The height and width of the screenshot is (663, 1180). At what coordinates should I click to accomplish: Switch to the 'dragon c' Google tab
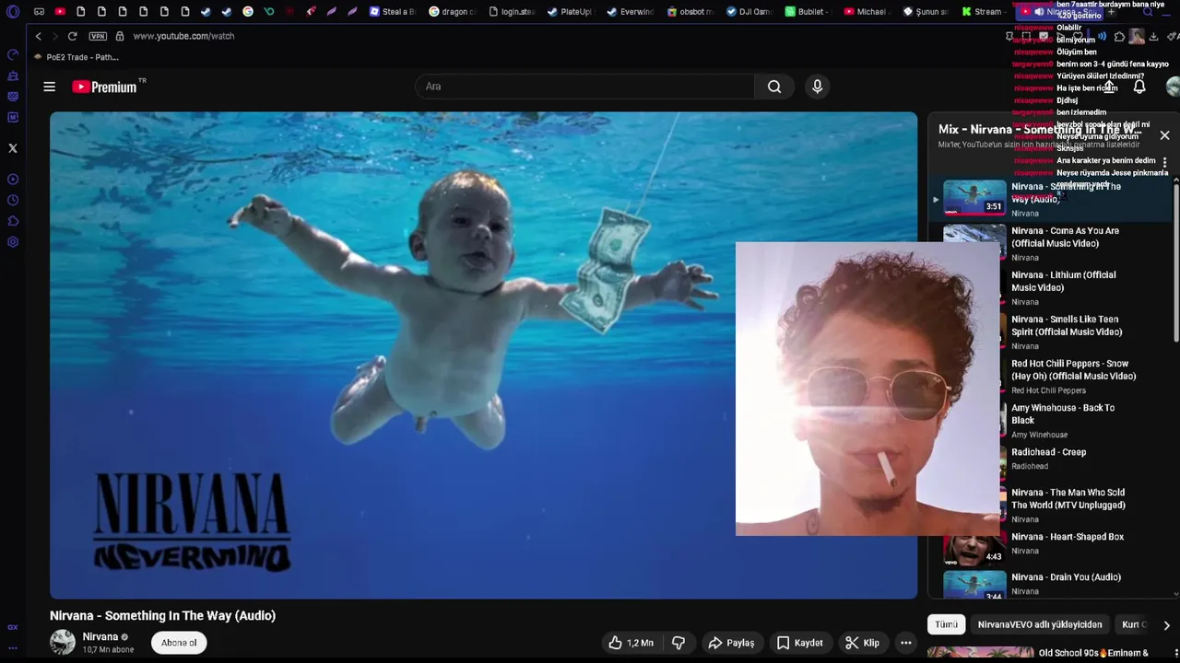452,12
